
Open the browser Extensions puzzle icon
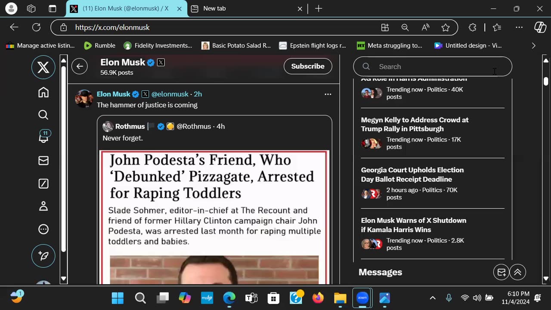pyautogui.click(x=472, y=28)
